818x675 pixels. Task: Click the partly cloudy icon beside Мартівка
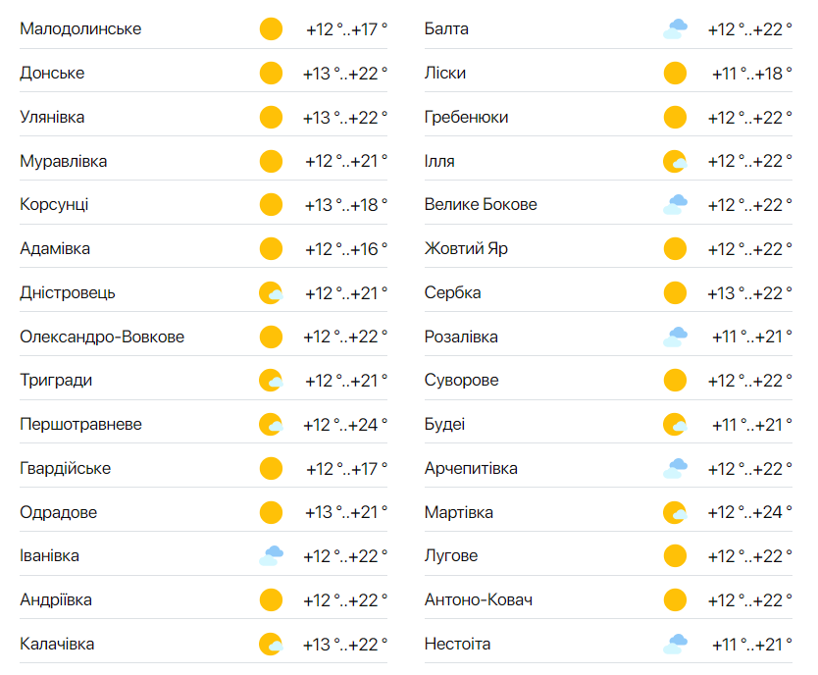click(x=675, y=512)
